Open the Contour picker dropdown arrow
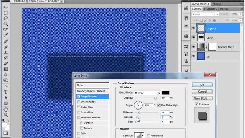 click(142, 135)
